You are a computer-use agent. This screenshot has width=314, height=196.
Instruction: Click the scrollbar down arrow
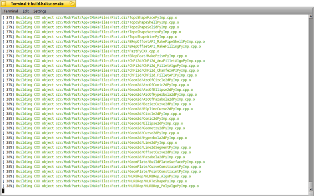[311, 189]
